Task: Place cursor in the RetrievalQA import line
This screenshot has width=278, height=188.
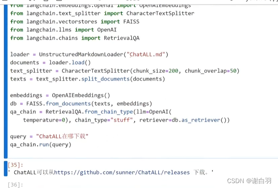Action: (75, 38)
